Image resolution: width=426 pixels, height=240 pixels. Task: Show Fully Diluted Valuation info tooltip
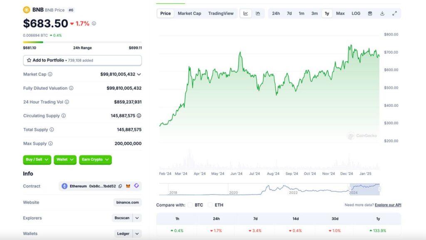pos(71,88)
